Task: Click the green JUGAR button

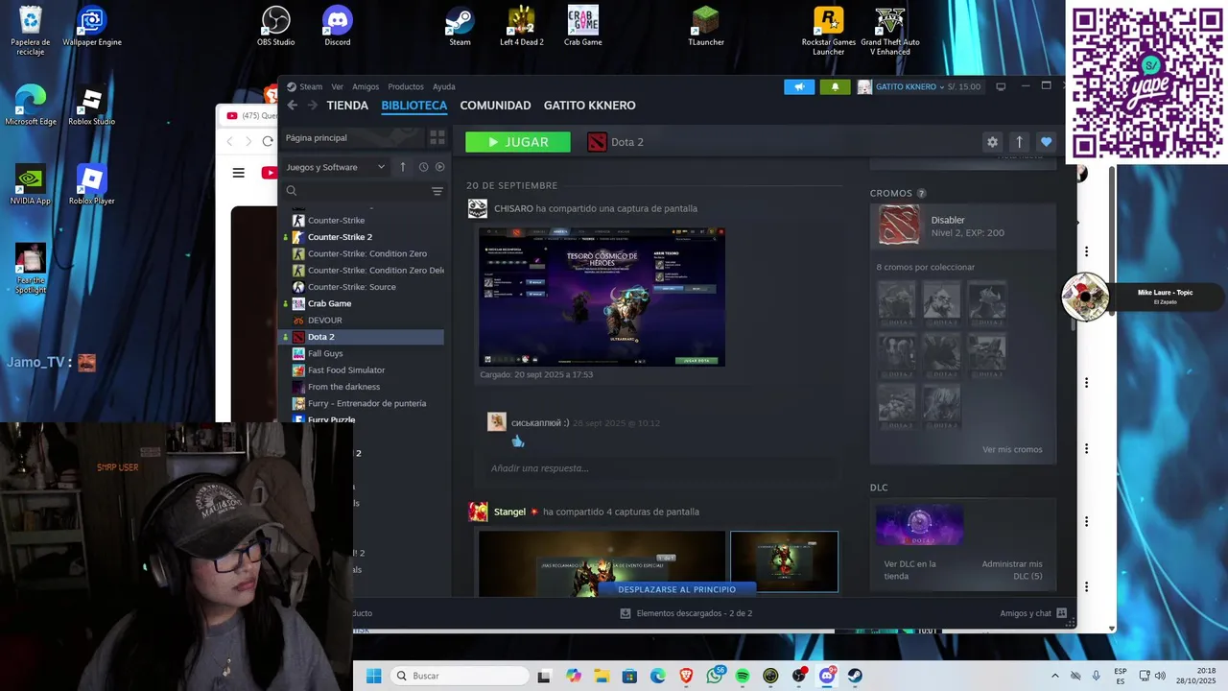Action: pyautogui.click(x=518, y=142)
